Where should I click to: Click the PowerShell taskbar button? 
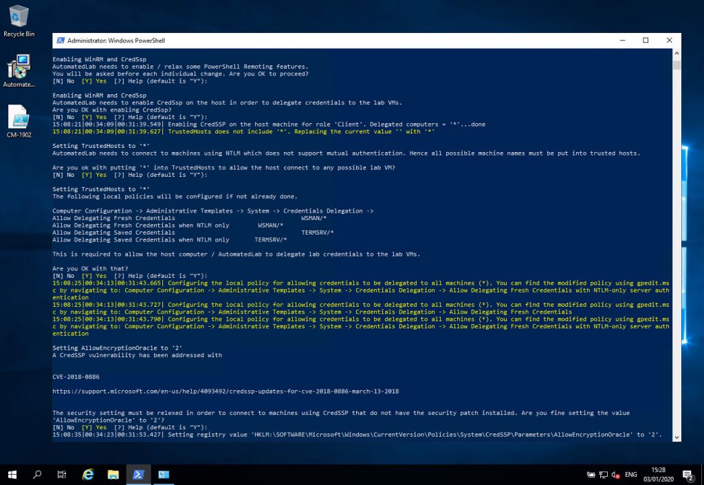click(x=138, y=474)
